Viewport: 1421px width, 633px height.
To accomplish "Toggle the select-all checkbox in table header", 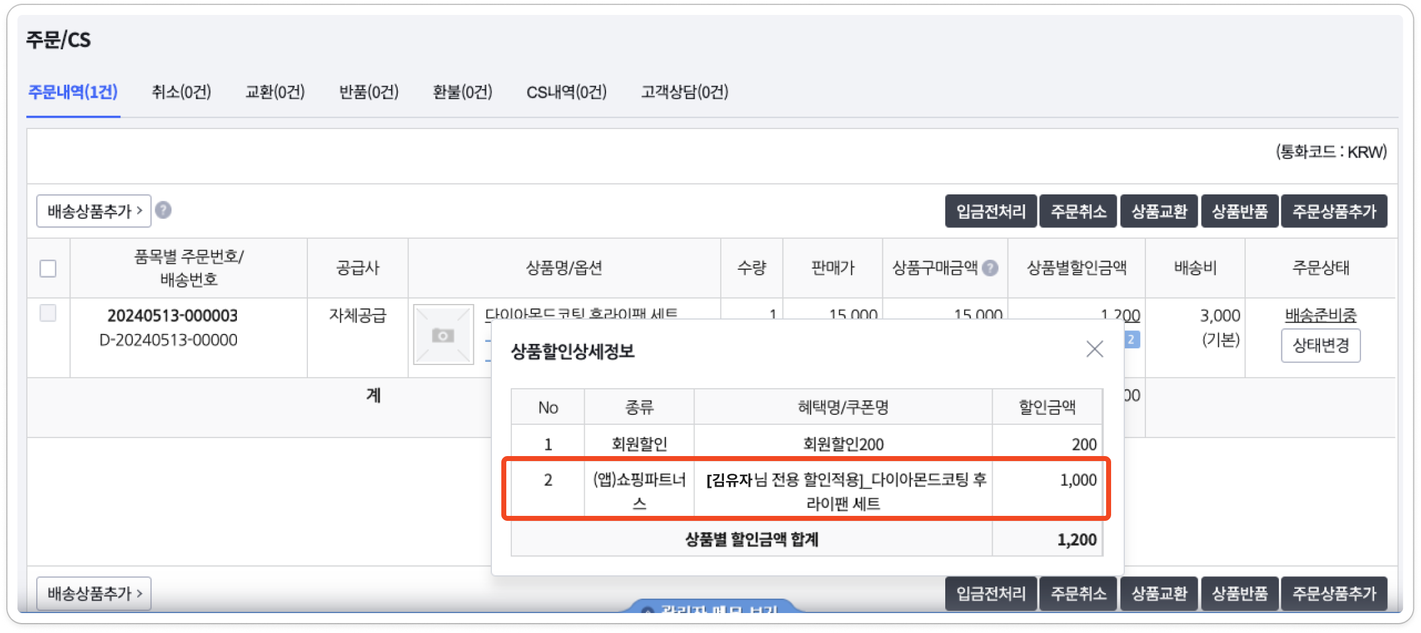I will 48,269.
